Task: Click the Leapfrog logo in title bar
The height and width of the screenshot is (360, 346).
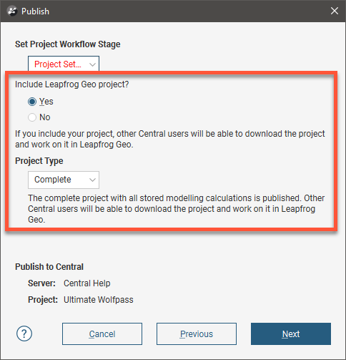Action: click(x=12, y=11)
